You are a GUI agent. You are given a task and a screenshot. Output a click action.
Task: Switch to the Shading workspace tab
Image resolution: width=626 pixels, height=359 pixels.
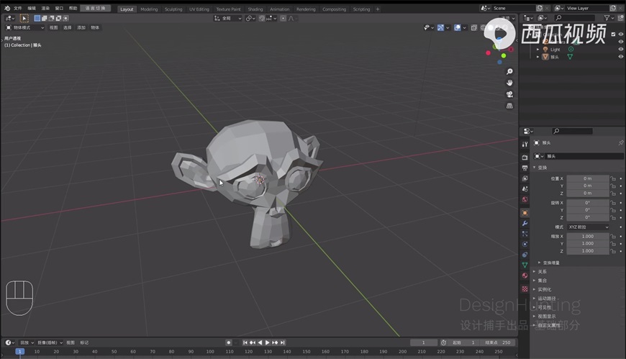pyautogui.click(x=255, y=9)
